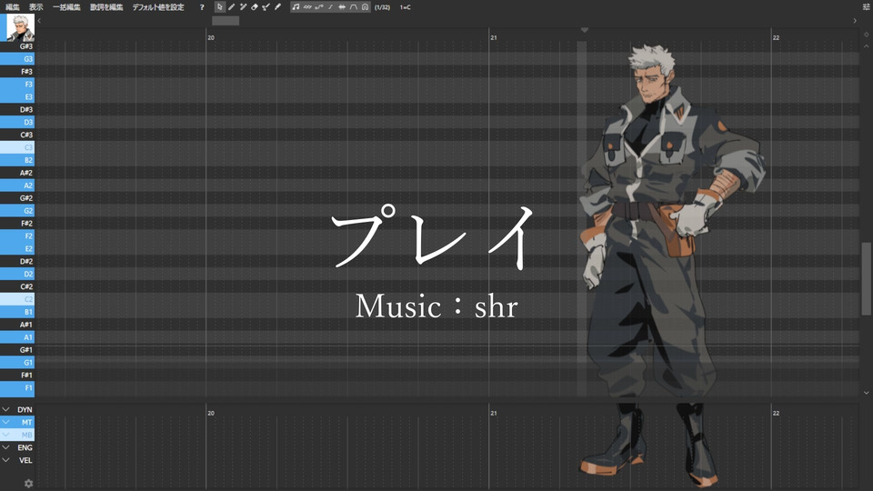Expand the MT parameter chevron
The image size is (873, 491).
[x=5, y=422]
